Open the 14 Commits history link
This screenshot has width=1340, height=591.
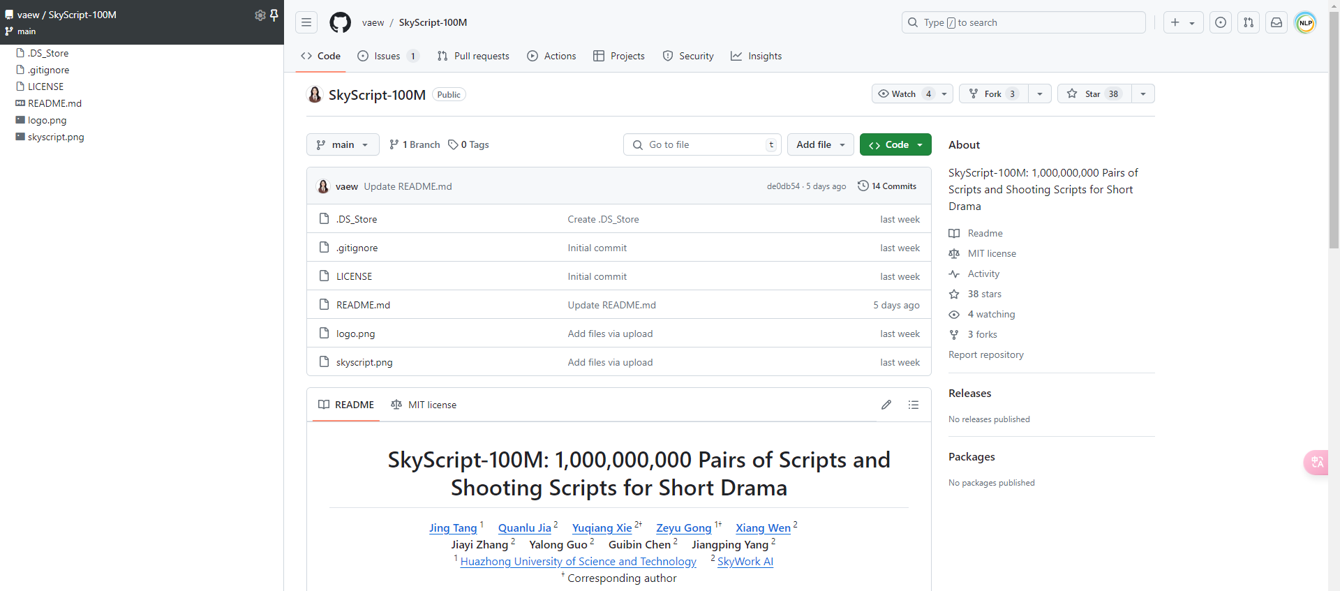[887, 186]
